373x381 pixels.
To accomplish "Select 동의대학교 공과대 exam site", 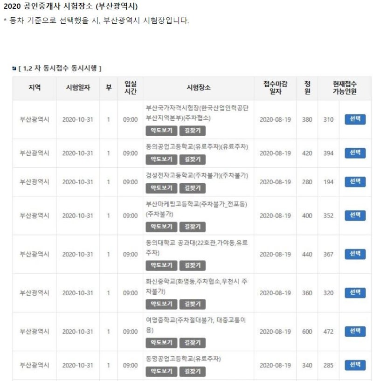I will click(x=355, y=254).
